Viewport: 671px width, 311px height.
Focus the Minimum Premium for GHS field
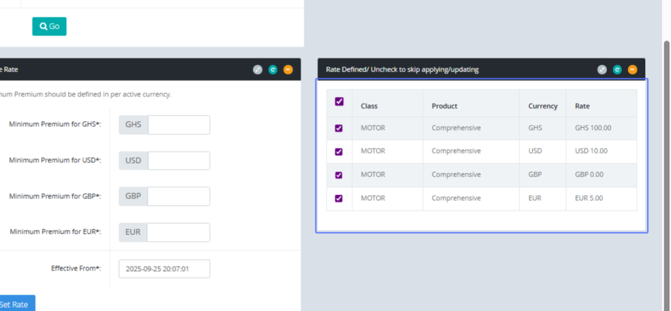point(178,125)
